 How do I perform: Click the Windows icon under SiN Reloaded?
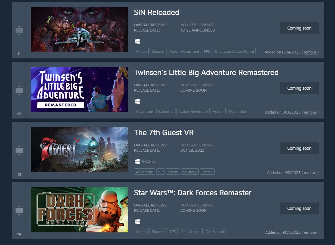[x=137, y=41]
